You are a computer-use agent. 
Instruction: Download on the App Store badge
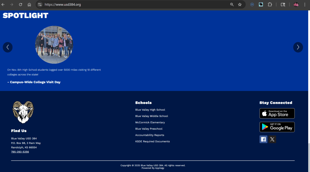(x=277, y=113)
